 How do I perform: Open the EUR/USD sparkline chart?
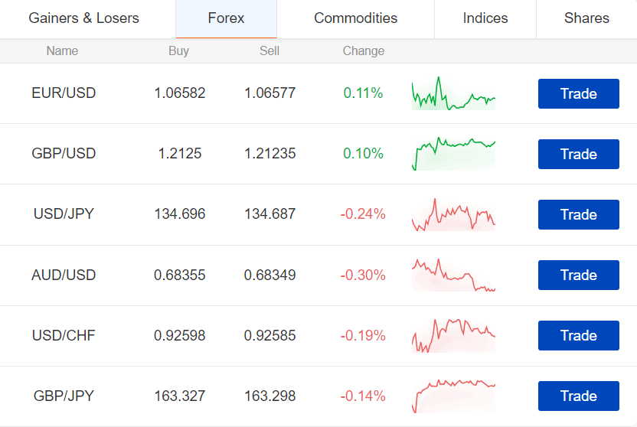point(453,93)
